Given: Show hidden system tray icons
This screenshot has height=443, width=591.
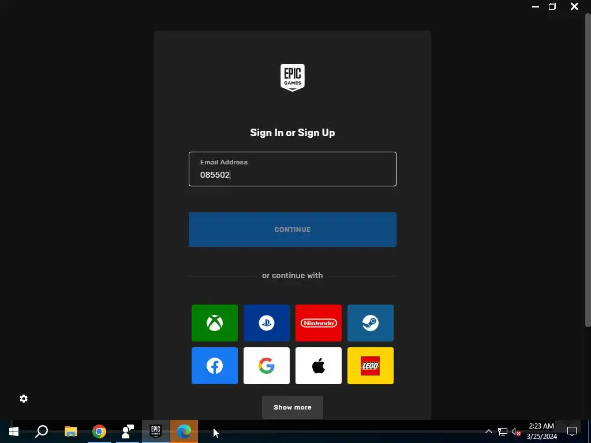Looking at the screenshot, I should coord(488,431).
